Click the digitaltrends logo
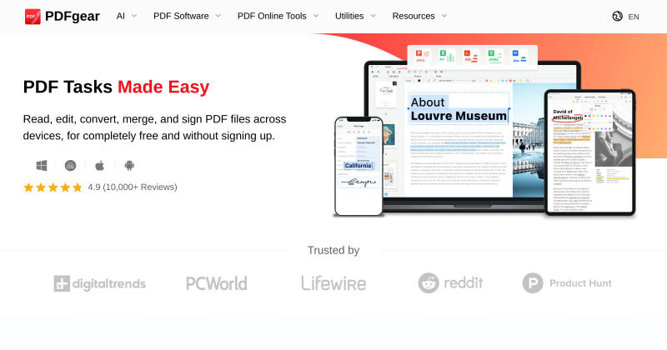Viewport: 667px width, 350px height. [99, 283]
